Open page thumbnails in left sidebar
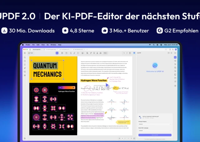 click(25, 61)
